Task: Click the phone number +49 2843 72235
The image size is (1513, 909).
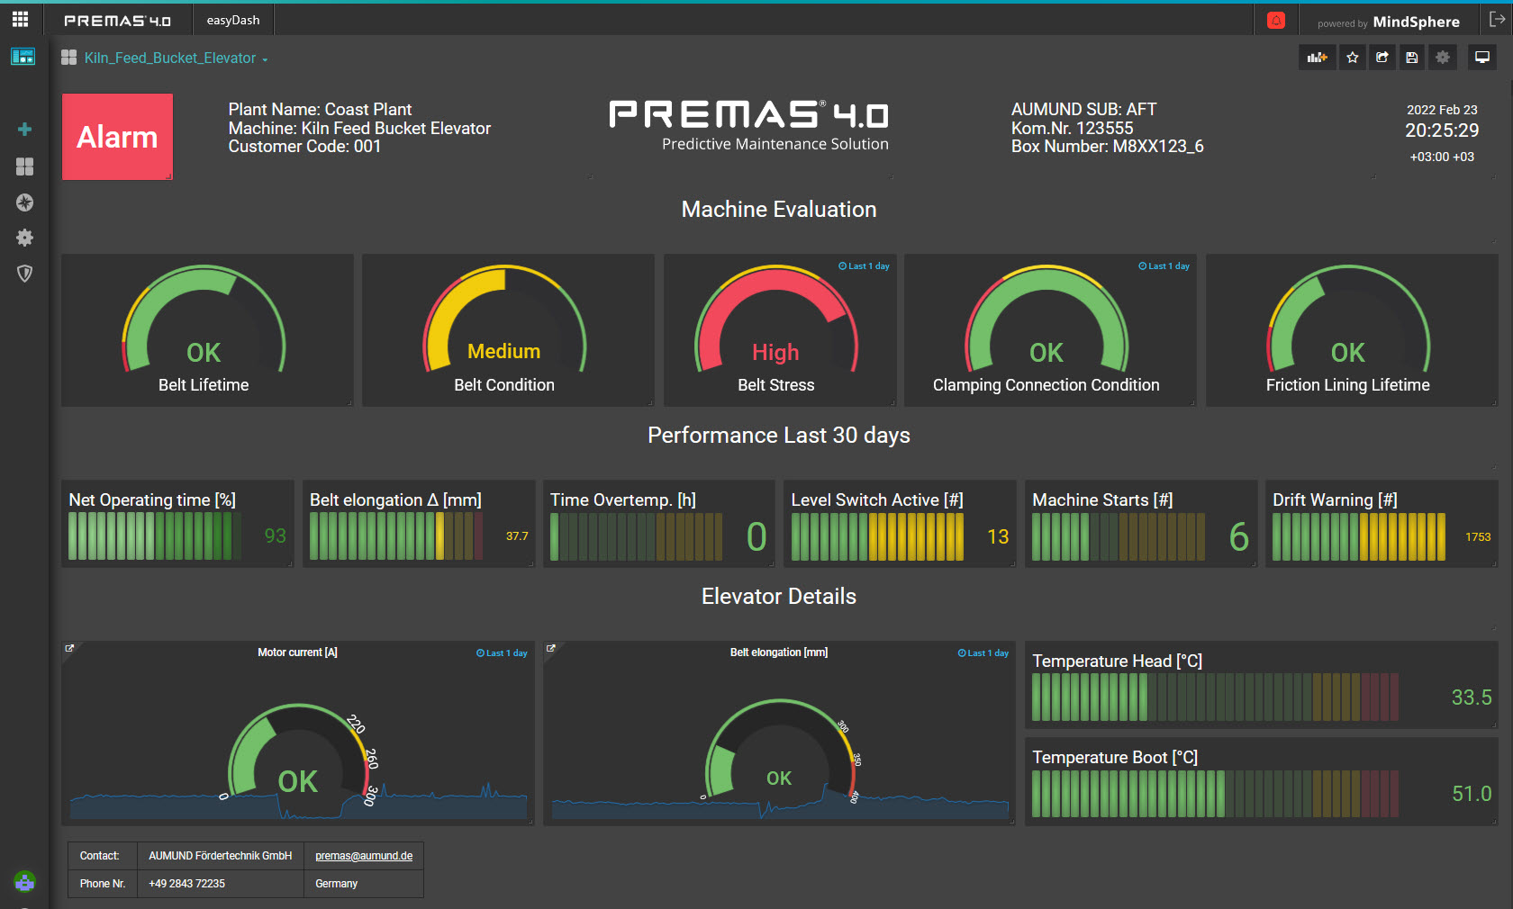Action: pyautogui.click(x=187, y=884)
